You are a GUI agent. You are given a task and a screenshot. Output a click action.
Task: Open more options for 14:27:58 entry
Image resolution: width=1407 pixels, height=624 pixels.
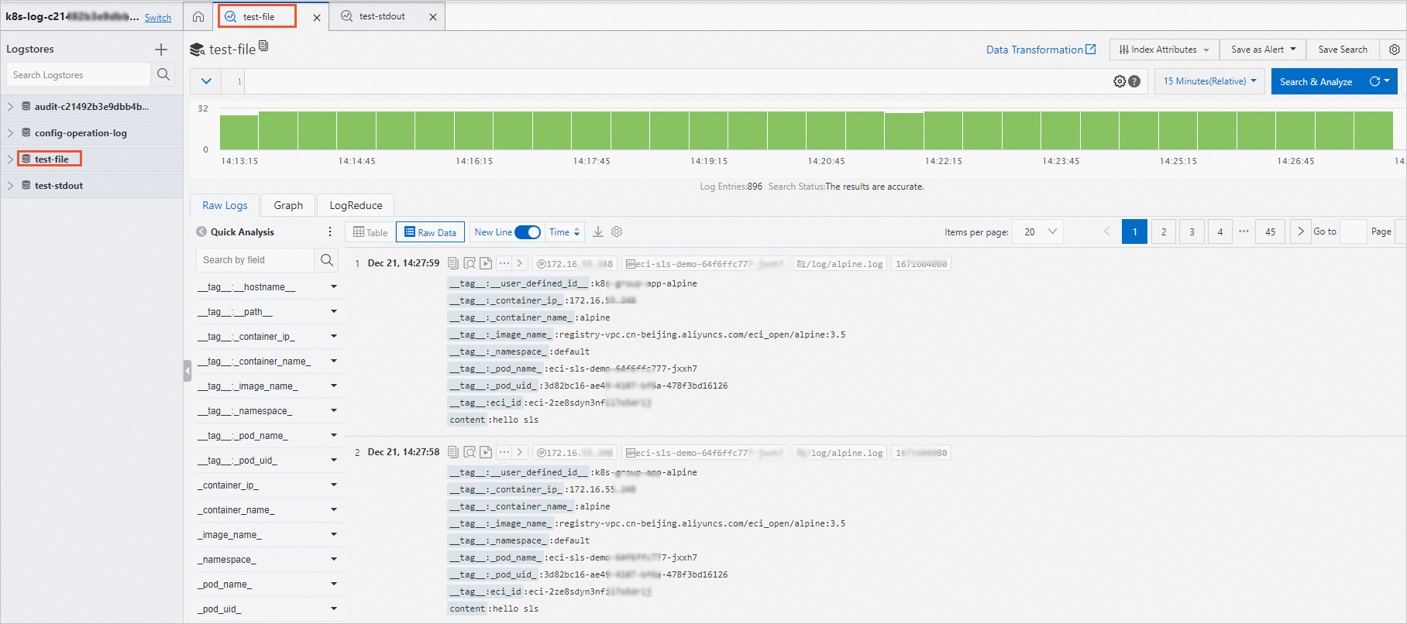[x=504, y=452]
